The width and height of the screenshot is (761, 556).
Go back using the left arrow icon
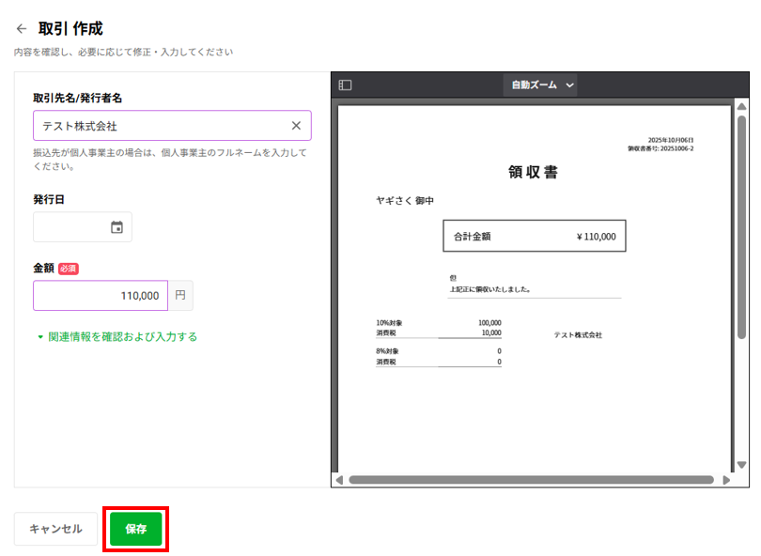22,28
